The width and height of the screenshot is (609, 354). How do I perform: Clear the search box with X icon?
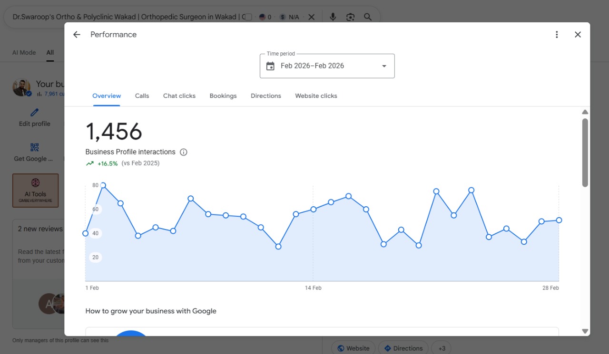coord(311,17)
